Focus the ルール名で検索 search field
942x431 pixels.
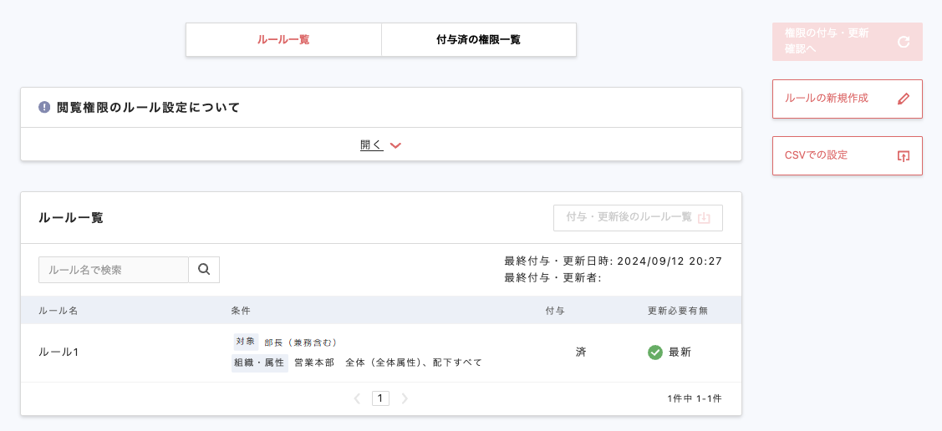point(114,270)
